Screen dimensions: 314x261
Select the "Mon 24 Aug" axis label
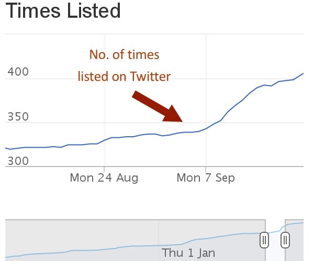104,178
